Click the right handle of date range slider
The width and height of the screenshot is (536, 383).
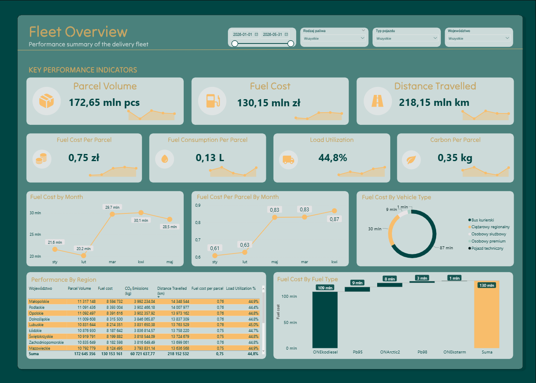pos(290,43)
